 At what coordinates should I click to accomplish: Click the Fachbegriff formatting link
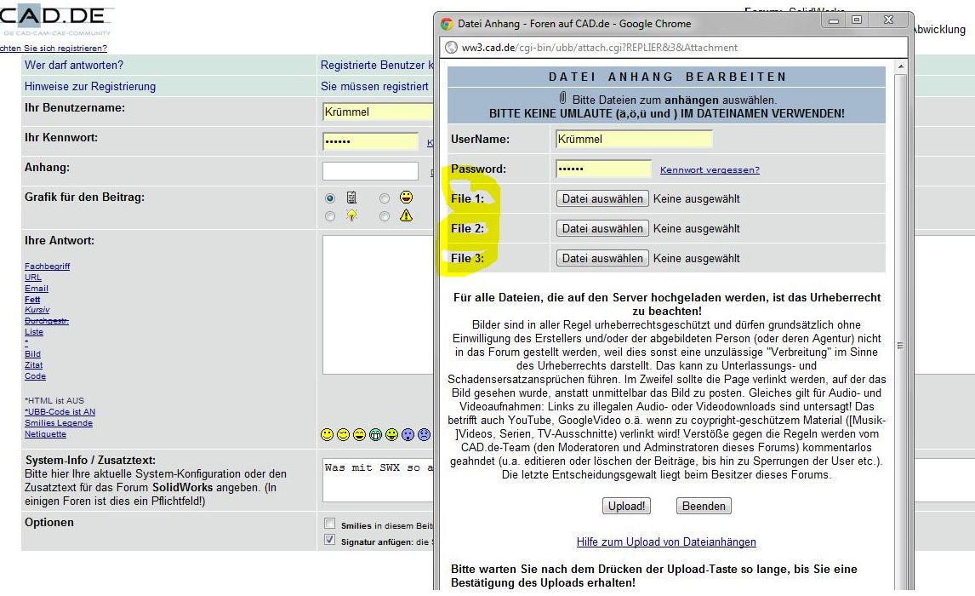point(48,266)
